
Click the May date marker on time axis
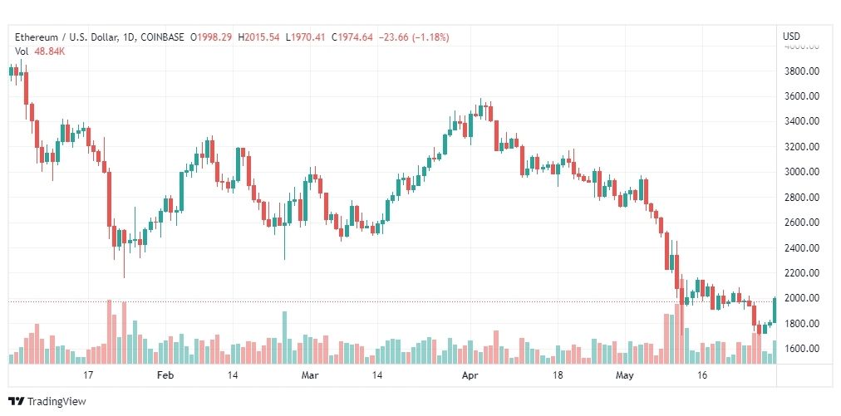click(x=624, y=375)
